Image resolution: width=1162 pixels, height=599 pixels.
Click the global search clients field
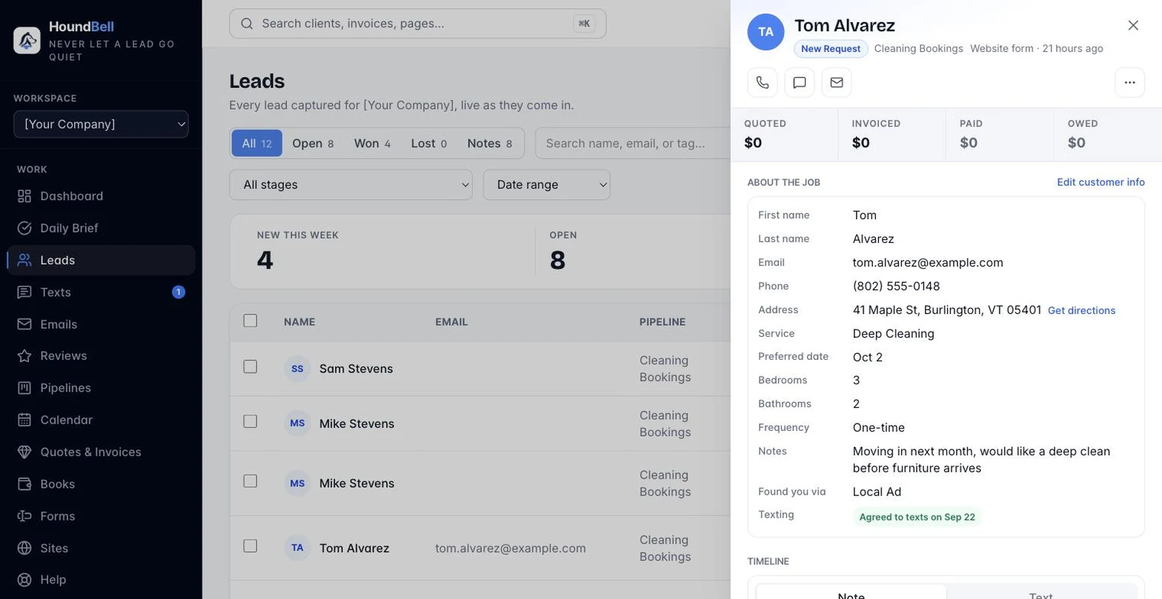418,24
